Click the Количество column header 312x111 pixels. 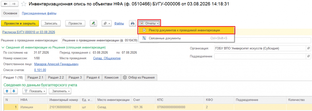(299, 100)
